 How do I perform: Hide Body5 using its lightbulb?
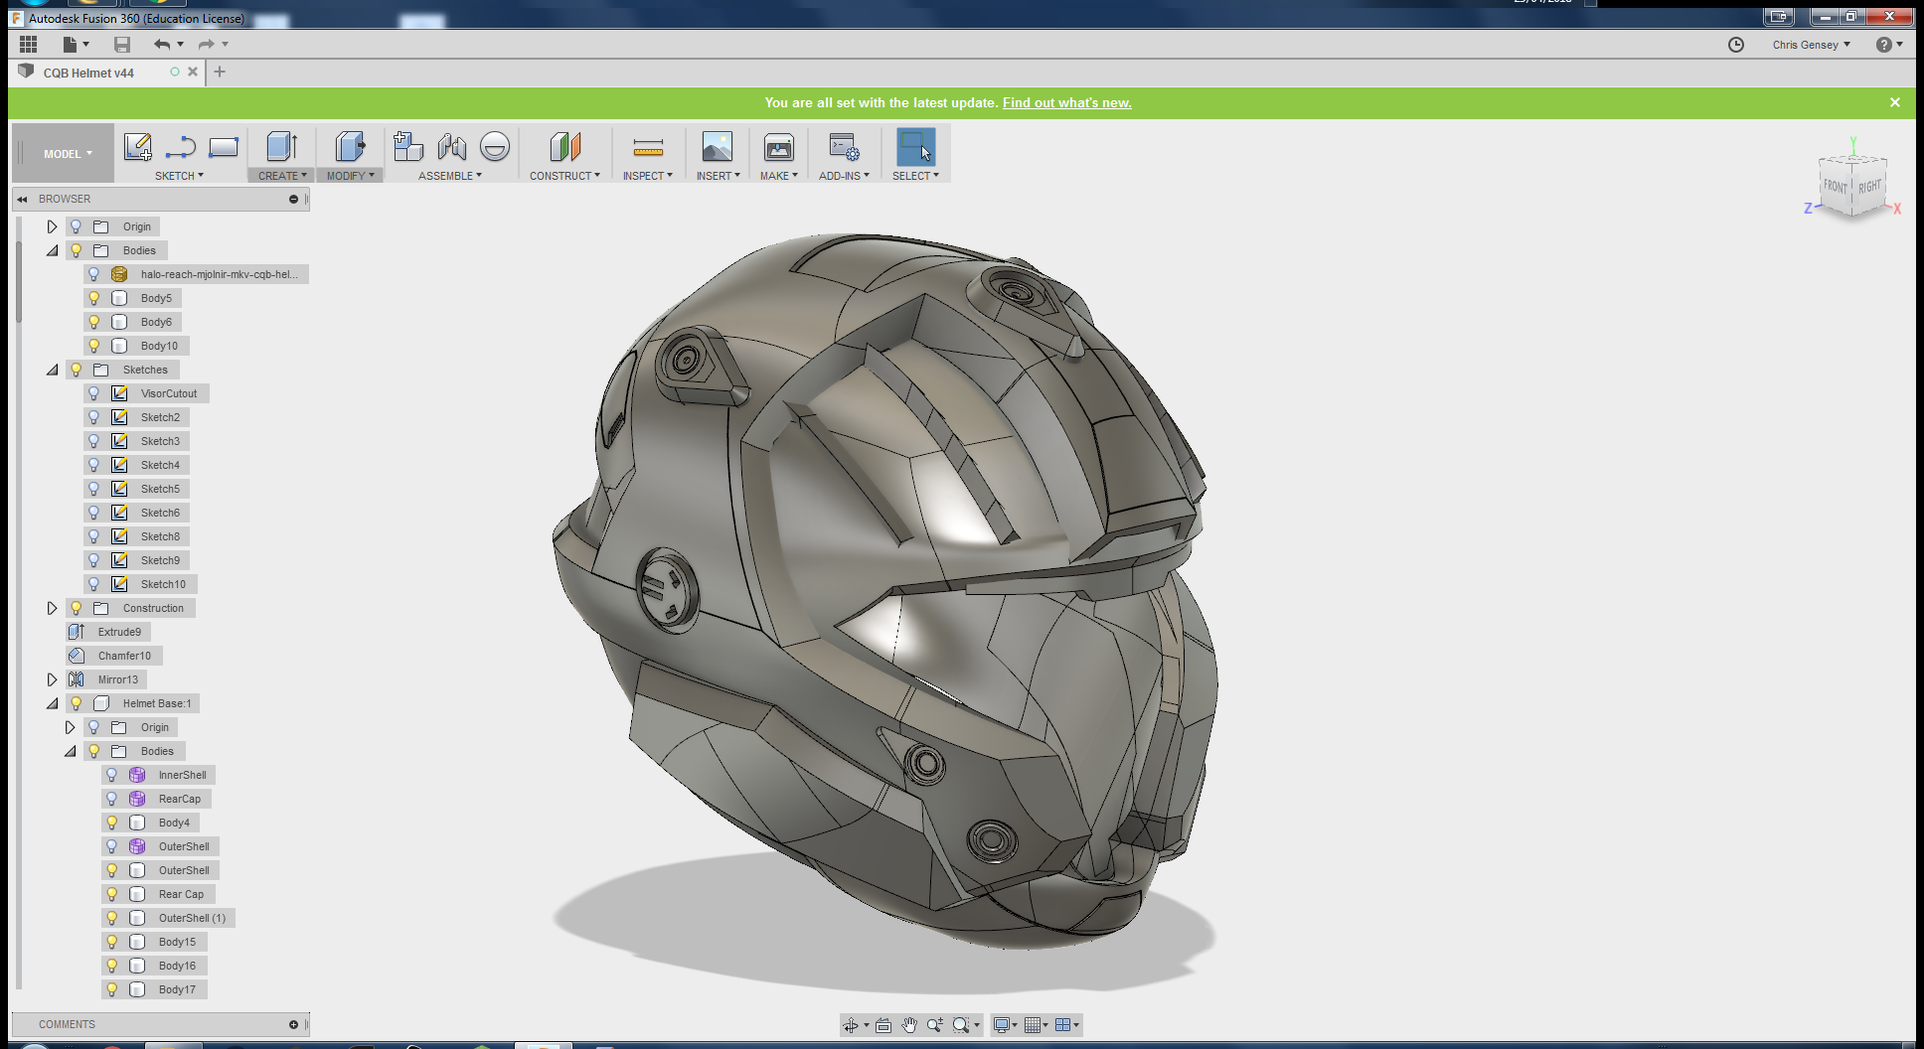[x=94, y=298]
